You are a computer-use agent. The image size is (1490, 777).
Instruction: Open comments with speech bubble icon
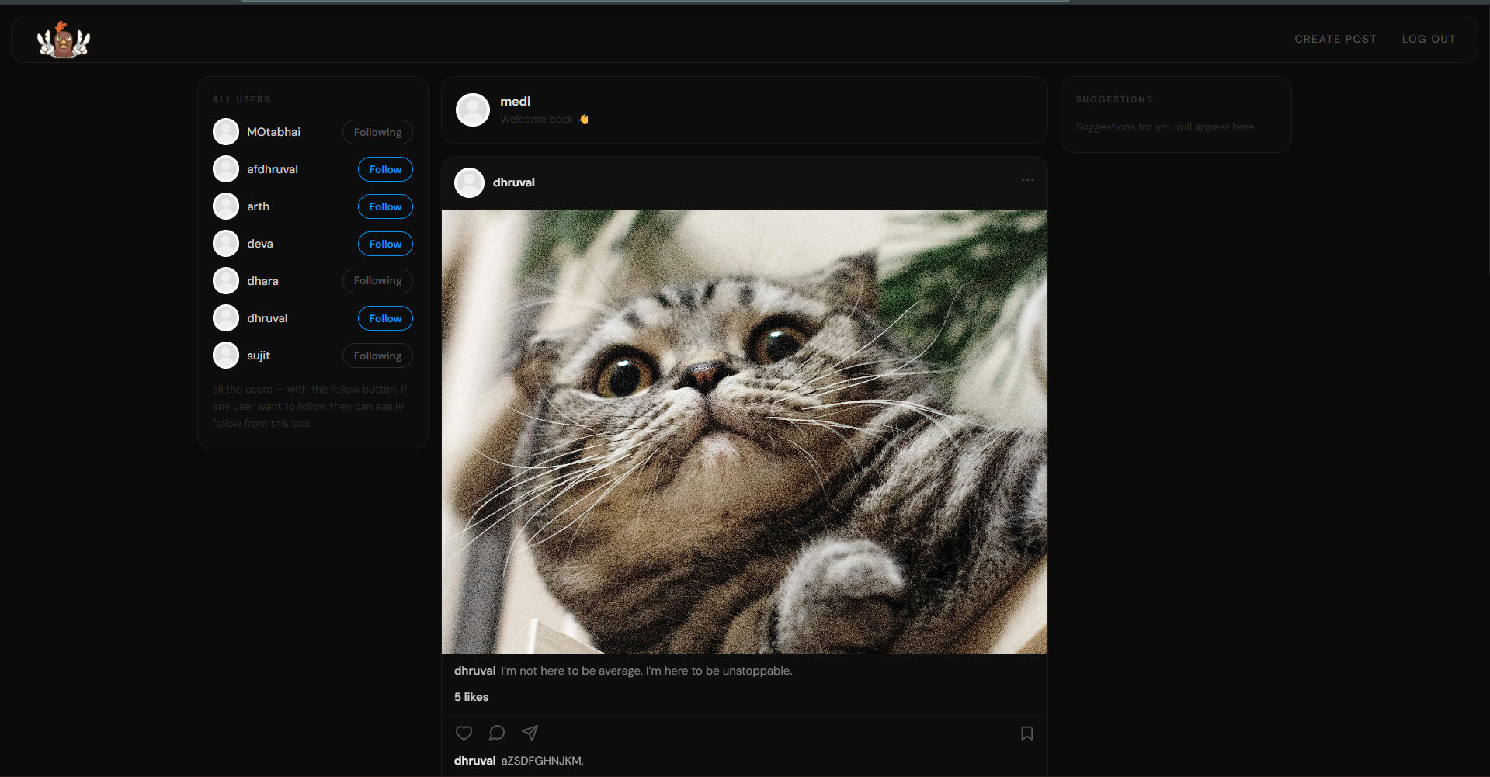pos(497,733)
